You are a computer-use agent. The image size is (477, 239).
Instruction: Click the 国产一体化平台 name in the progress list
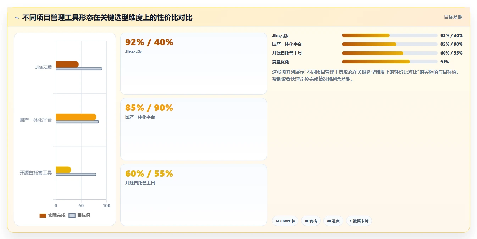pos(287,44)
